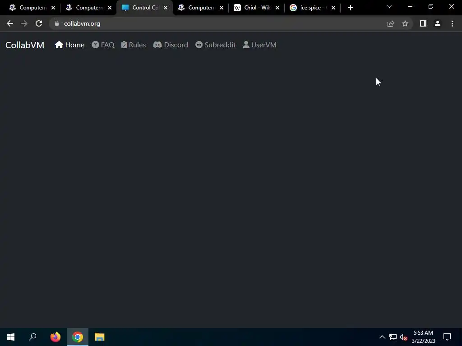462x346 pixels.
Task: Click the CollabVM brand logo text
Action: pos(25,45)
